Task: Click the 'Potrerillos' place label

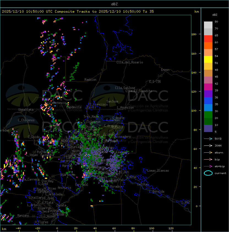Action: tap(46, 152)
